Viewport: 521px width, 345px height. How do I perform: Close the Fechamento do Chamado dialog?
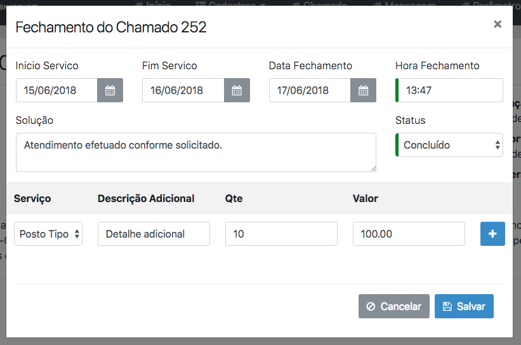pyautogui.click(x=498, y=24)
